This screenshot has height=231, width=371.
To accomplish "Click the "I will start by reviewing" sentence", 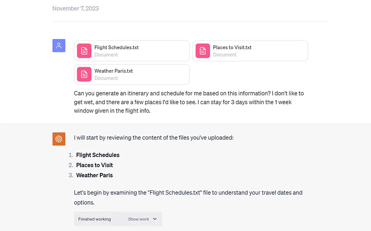I will click(153, 138).
